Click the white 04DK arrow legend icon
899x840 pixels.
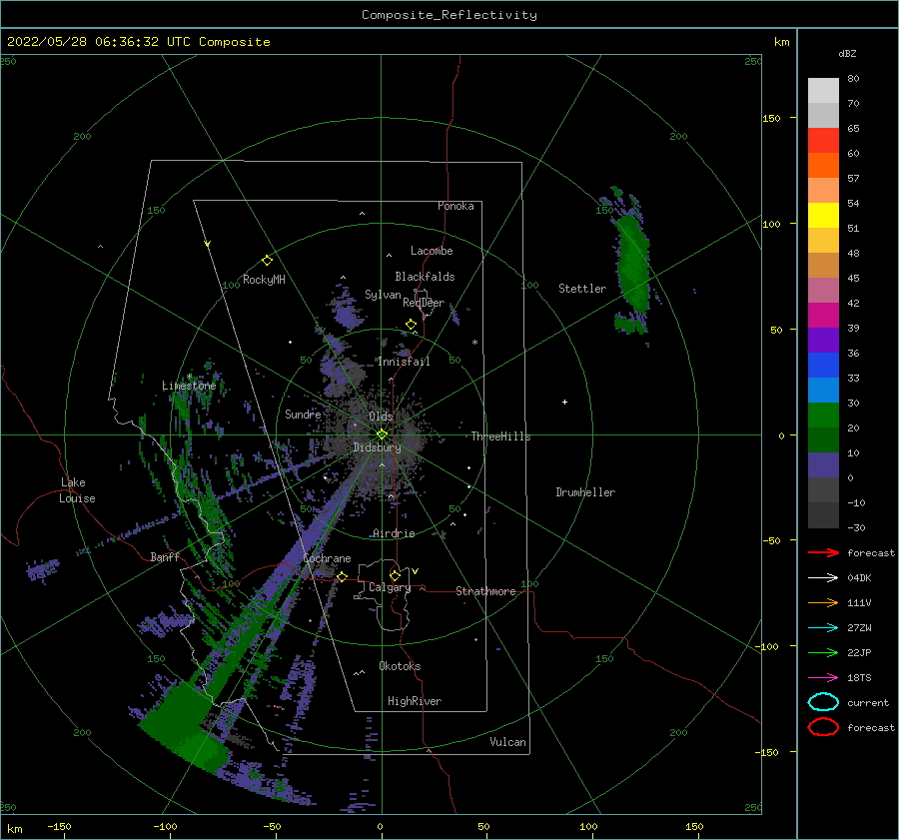coord(823,577)
